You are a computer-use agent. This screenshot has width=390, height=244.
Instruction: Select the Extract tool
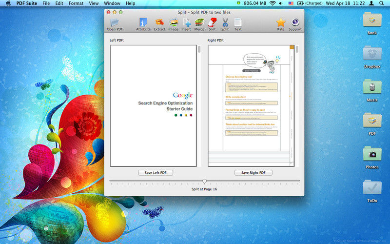click(x=159, y=24)
